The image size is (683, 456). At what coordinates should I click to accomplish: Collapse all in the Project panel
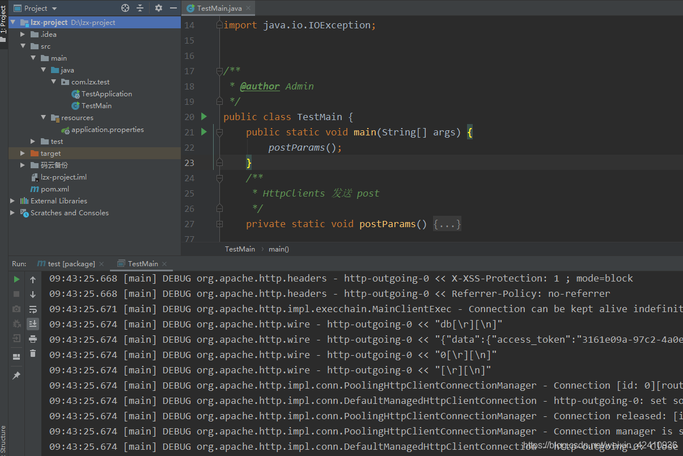pos(141,8)
